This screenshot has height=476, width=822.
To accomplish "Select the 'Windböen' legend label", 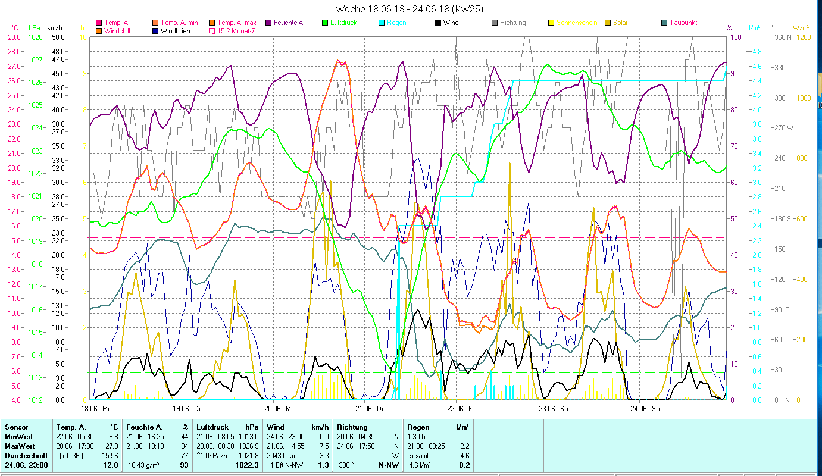I will [176, 30].
